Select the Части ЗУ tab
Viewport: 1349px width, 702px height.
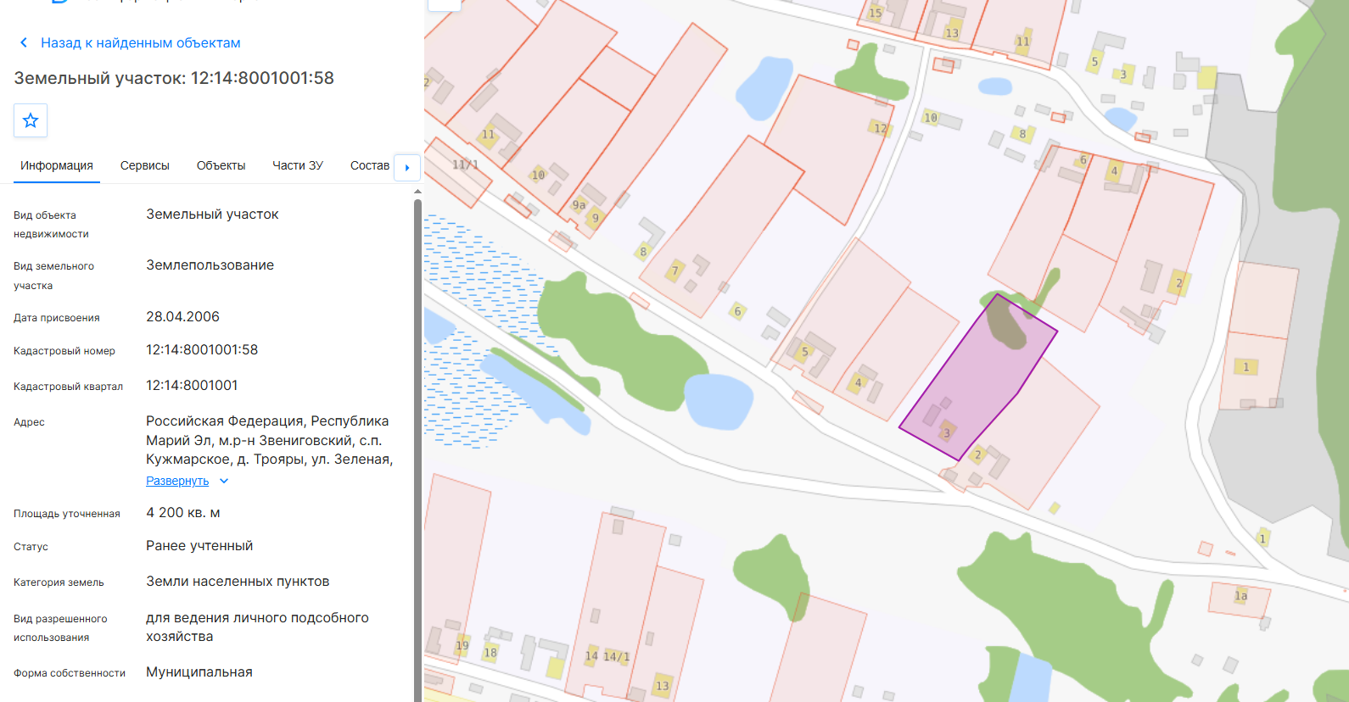pyautogui.click(x=298, y=165)
